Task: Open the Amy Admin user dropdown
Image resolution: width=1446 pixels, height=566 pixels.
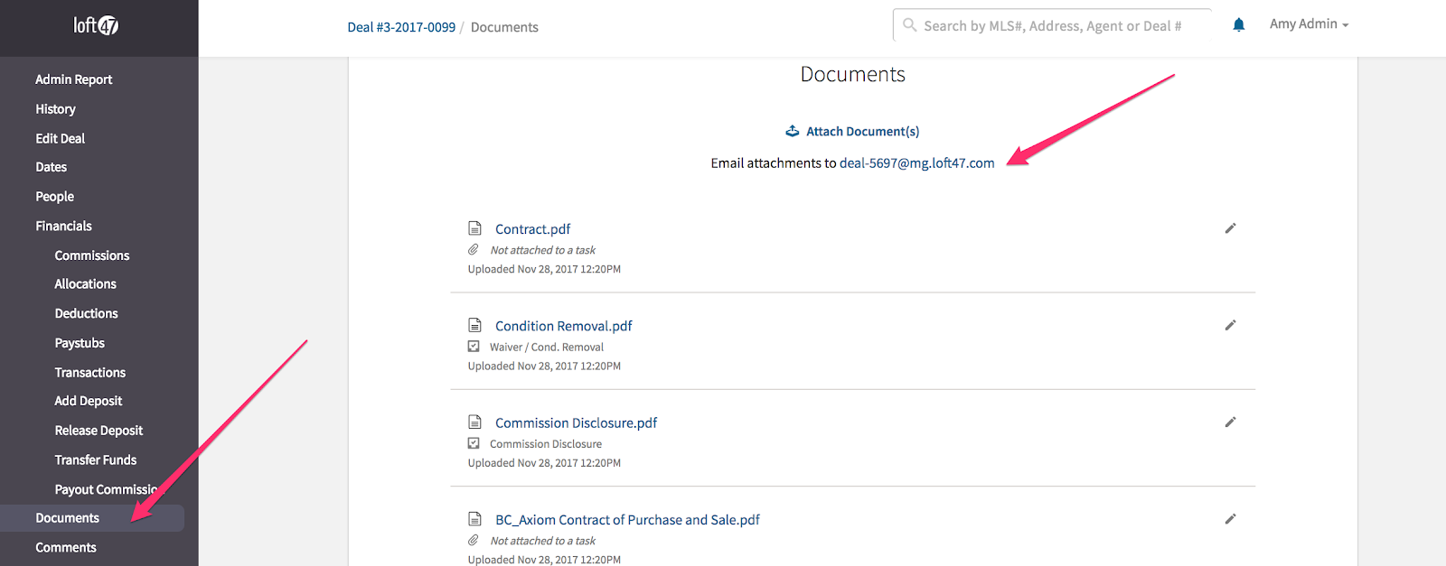Action: click(1308, 24)
